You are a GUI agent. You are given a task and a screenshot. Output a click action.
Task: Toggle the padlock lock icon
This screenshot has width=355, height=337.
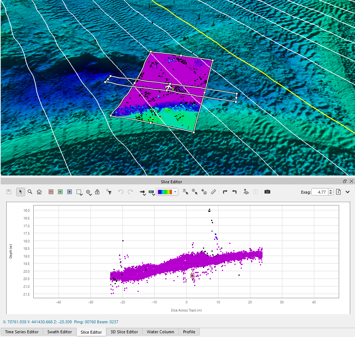point(97,192)
